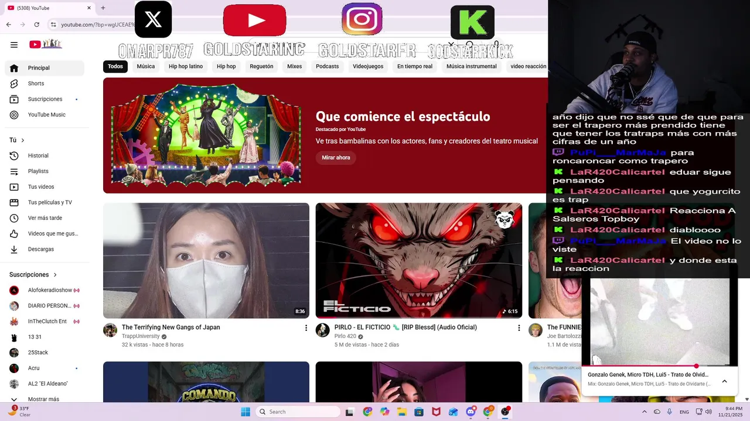Open the YouTube hamburger guide menu

point(14,44)
